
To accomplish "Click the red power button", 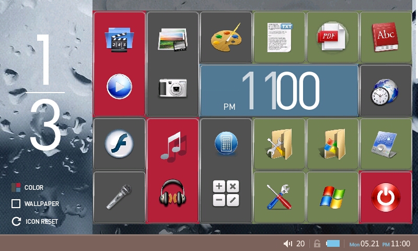I will (x=386, y=197).
